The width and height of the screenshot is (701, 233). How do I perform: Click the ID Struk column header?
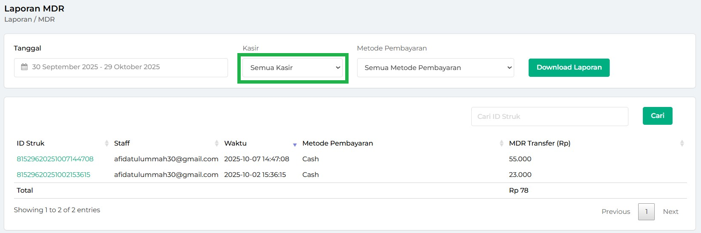tap(31, 143)
